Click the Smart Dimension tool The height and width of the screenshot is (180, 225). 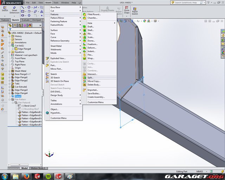[x=14, y=10]
